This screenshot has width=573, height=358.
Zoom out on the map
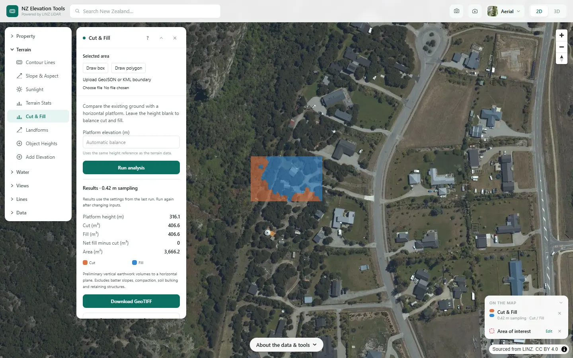(x=561, y=47)
